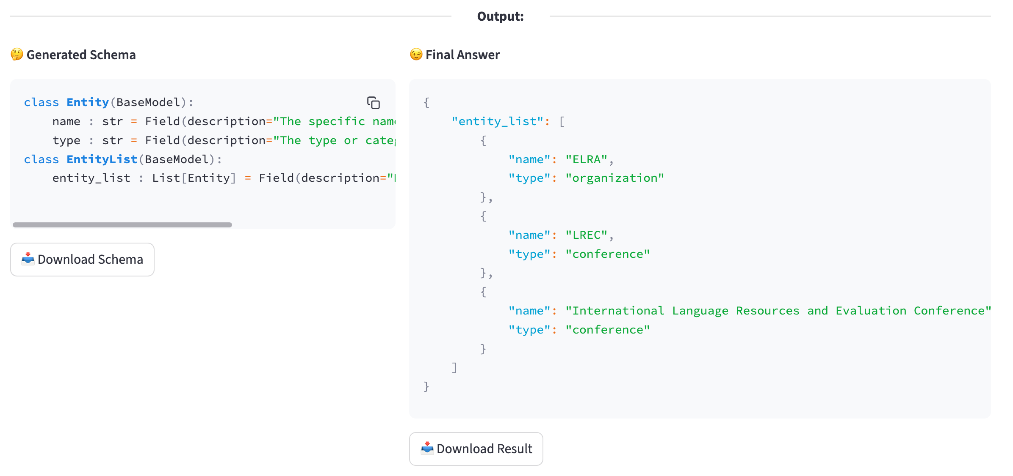
Task: Copy the generated schema code
Action: tap(373, 103)
